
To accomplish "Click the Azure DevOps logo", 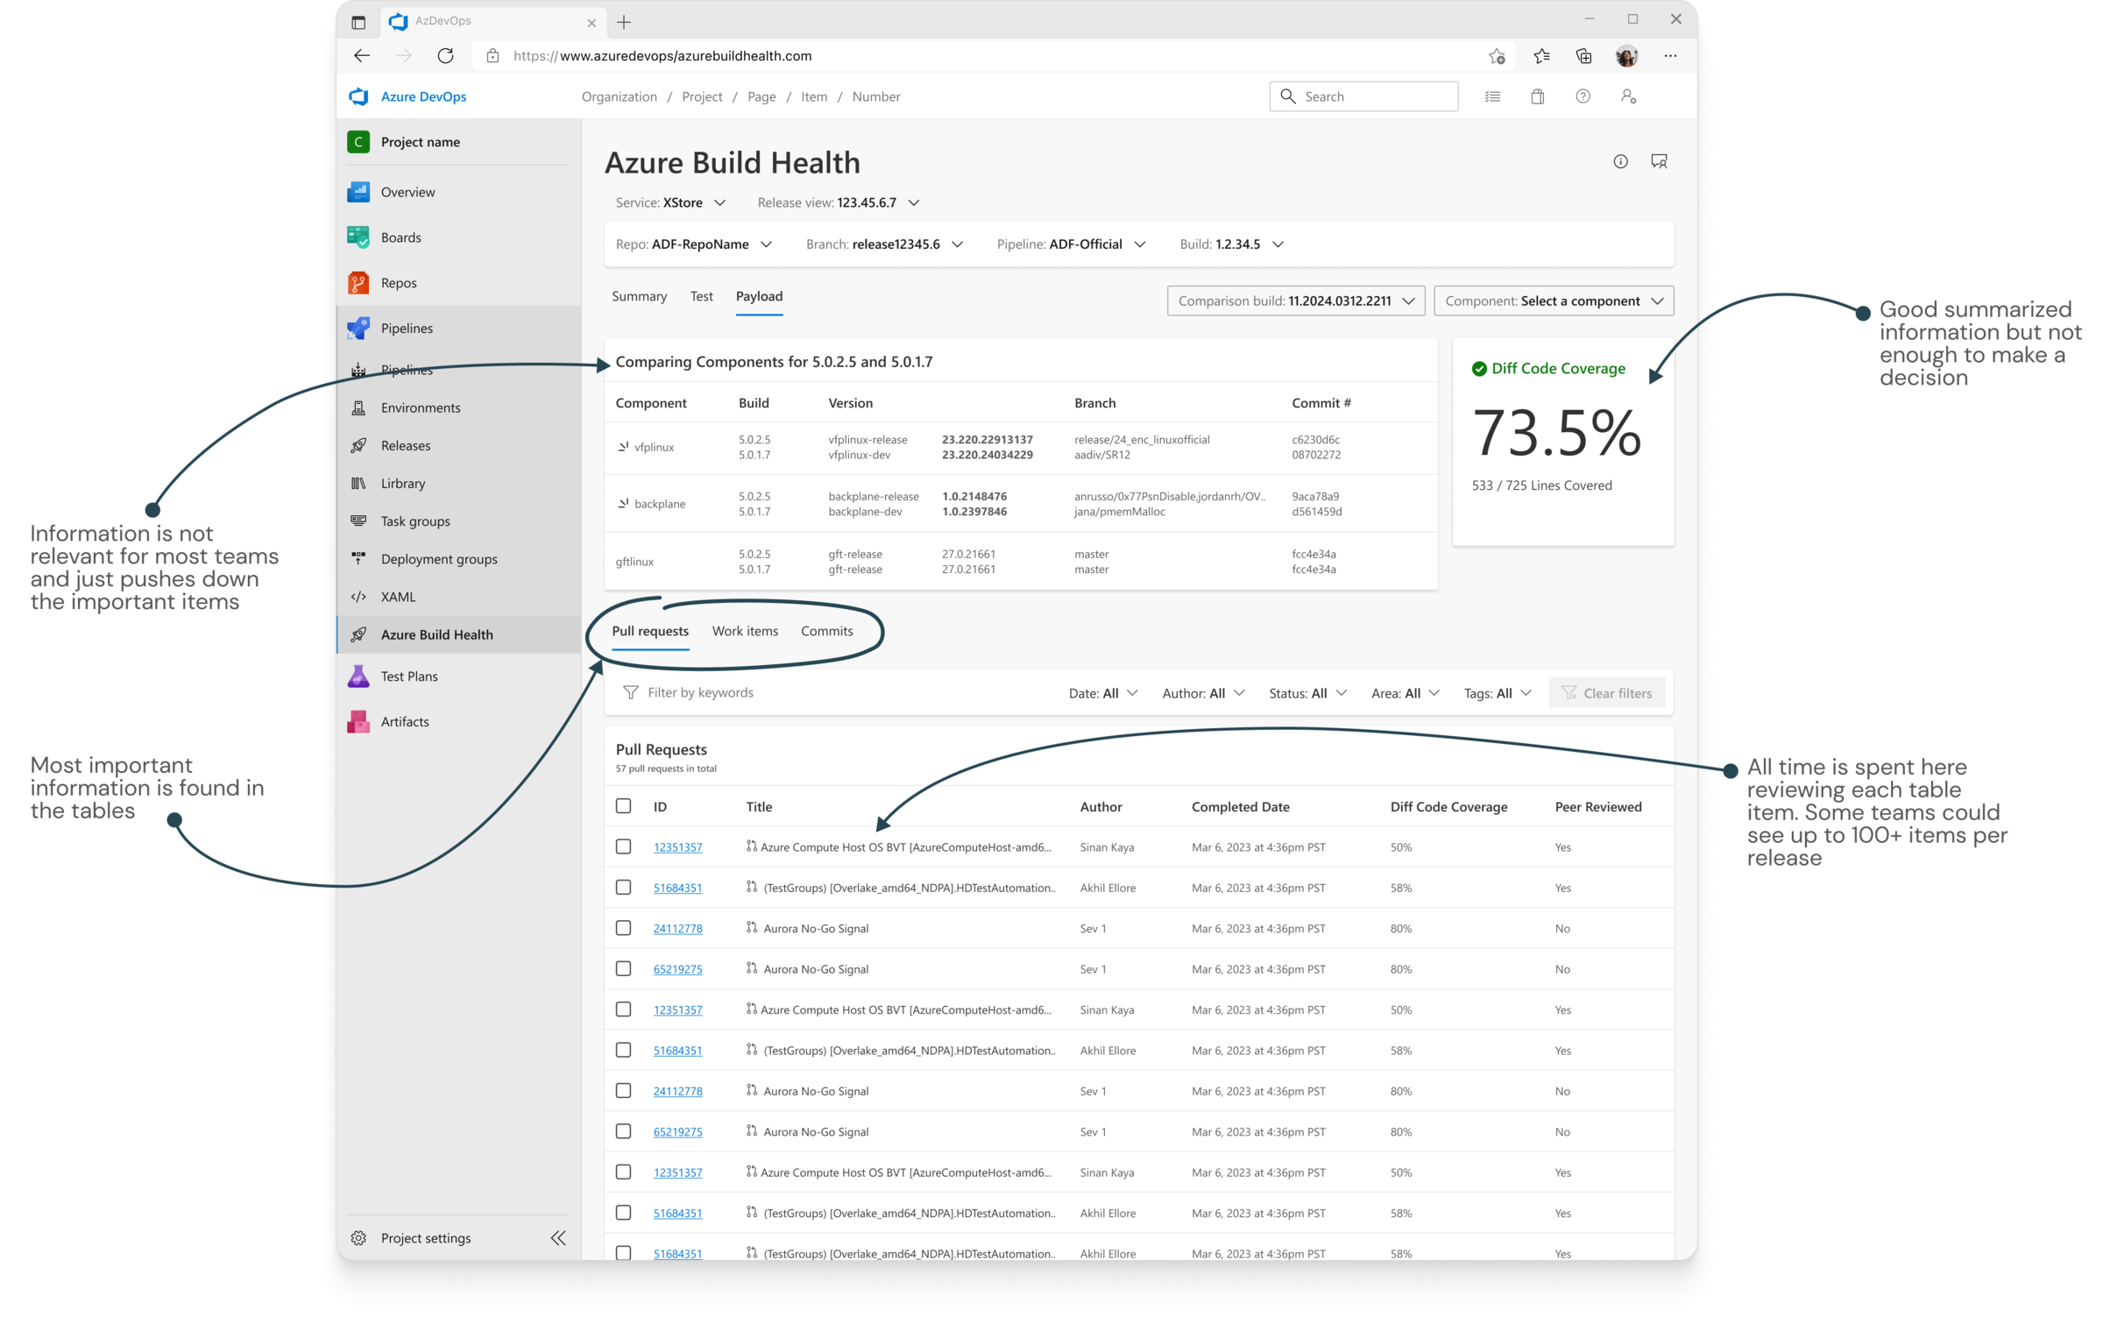I will click(358, 96).
